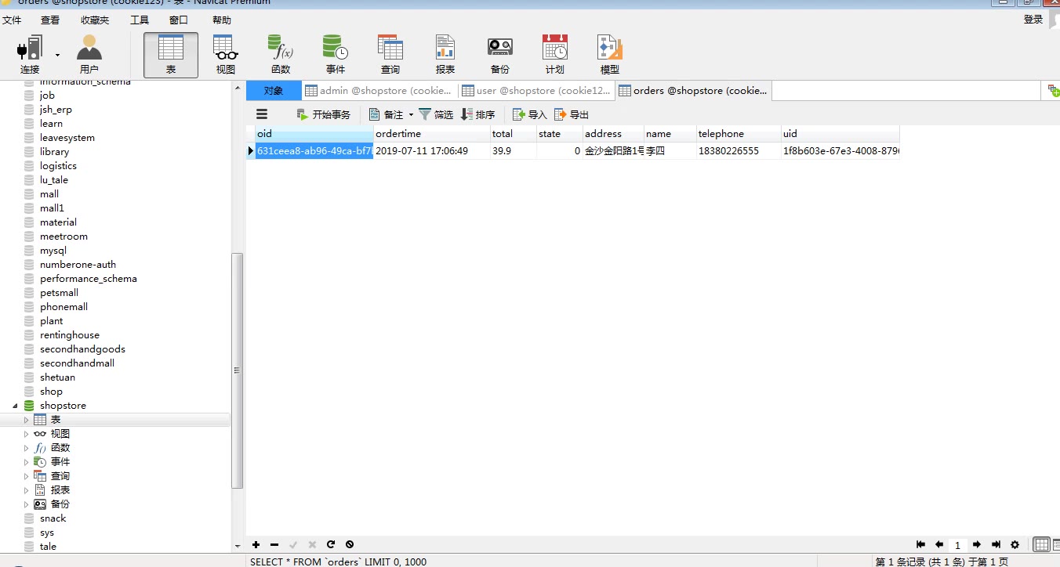
Task: Go to the previous page of records
Action: [x=939, y=544]
